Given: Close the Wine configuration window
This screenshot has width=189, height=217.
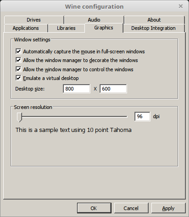Looking at the screenshot, I should coord(181,6).
